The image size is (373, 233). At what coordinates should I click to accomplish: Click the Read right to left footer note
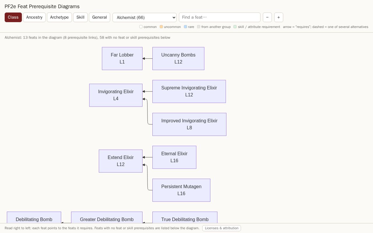point(102,228)
